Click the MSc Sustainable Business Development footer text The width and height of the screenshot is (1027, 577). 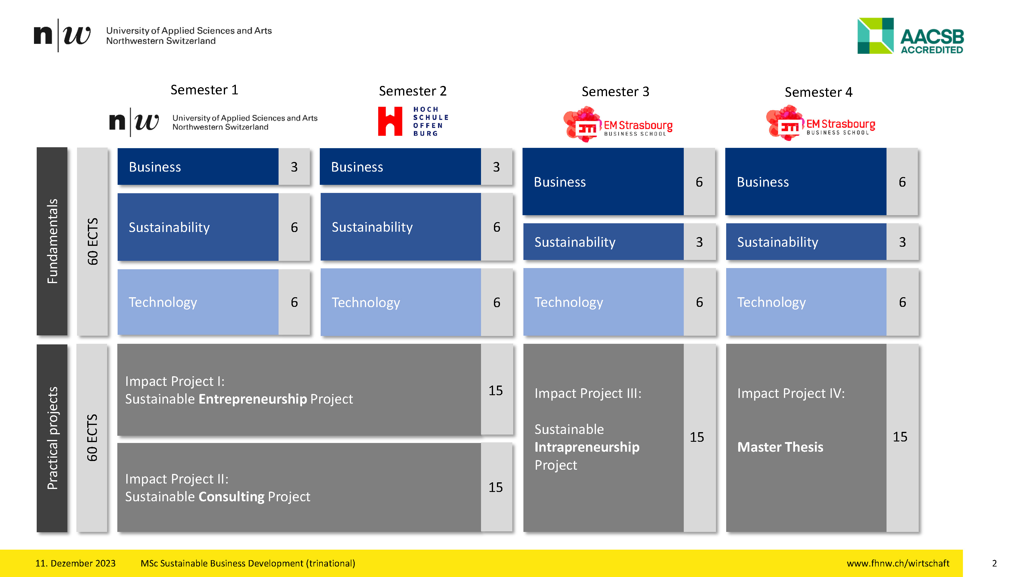(x=248, y=563)
